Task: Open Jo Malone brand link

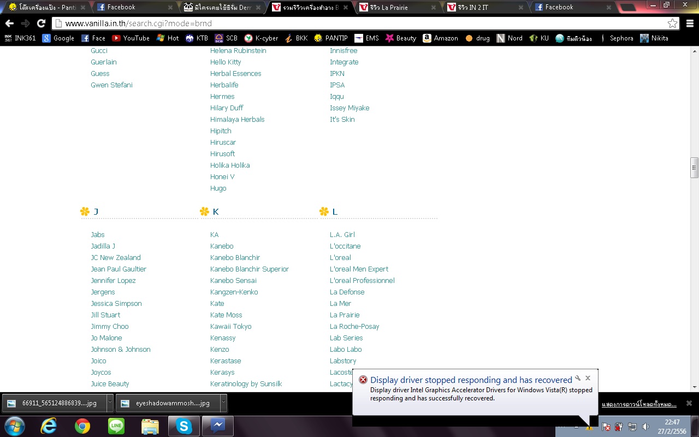Action: tap(106, 338)
